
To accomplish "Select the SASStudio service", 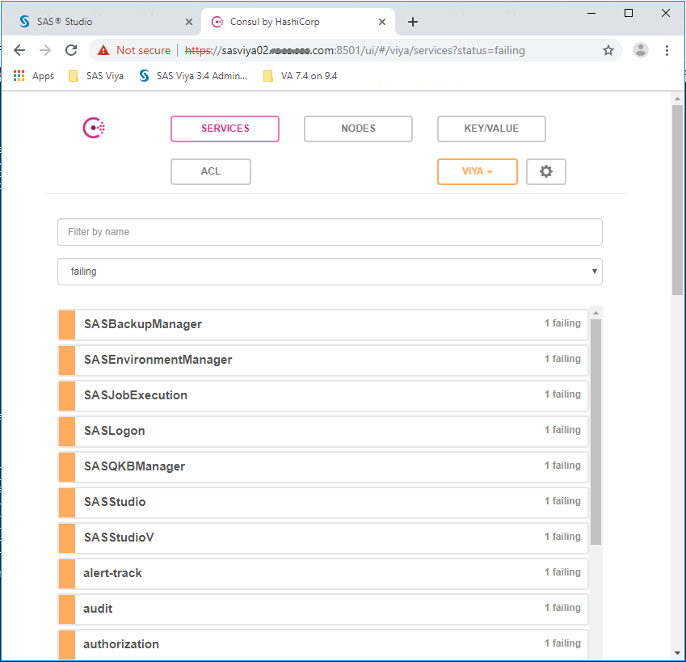I will click(x=323, y=502).
